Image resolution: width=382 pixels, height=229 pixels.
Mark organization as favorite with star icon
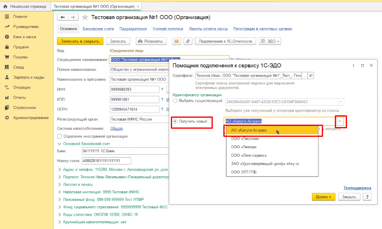click(85, 17)
